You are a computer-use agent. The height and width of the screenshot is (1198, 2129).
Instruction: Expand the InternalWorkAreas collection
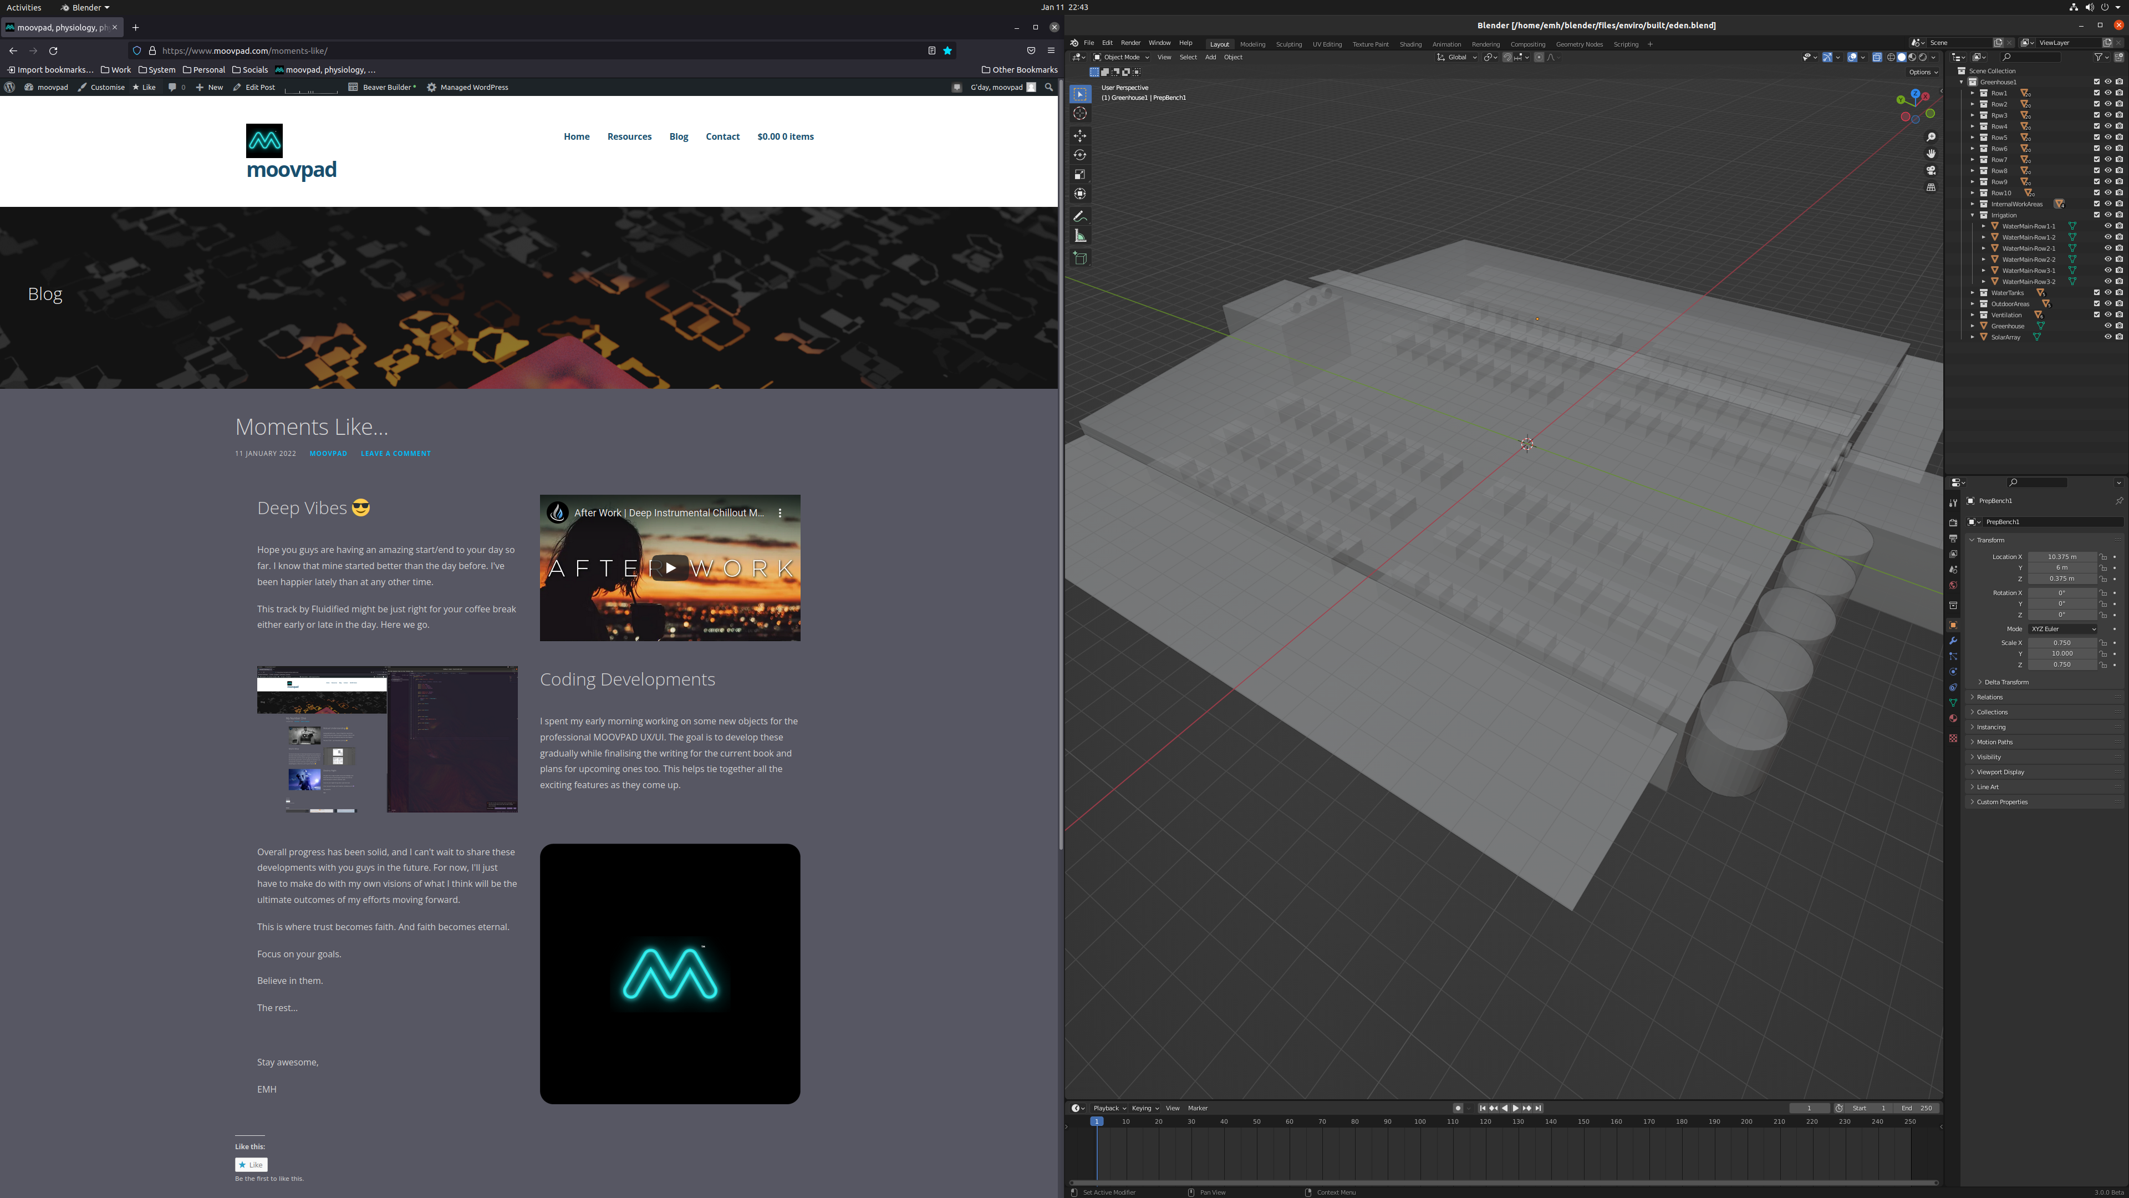click(1973, 204)
